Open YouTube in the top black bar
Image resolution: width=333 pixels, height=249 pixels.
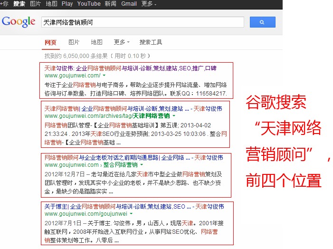coord(89,4)
